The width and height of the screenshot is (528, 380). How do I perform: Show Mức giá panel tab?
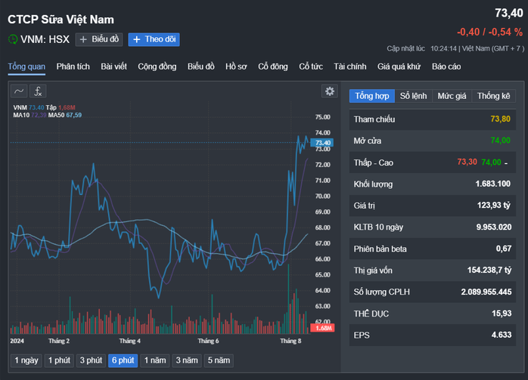(452, 96)
